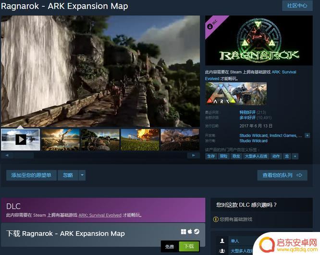Viewport: 320px width, 255px height.
Task: Click the 忽略 ignore button
Action: tap(68, 175)
